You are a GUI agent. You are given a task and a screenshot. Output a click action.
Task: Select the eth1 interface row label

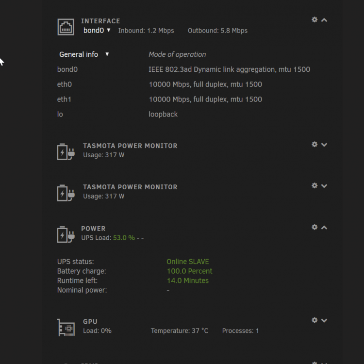pyautogui.click(x=64, y=99)
